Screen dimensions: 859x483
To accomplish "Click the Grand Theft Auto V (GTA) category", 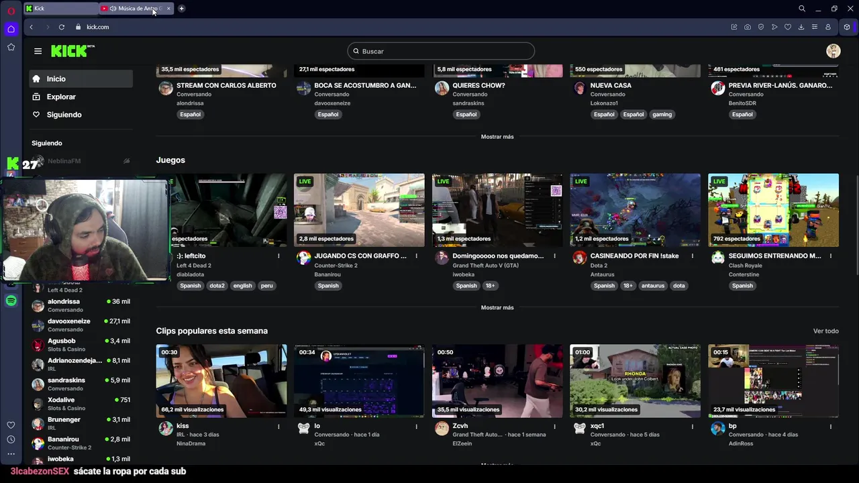I will [485, 266].
